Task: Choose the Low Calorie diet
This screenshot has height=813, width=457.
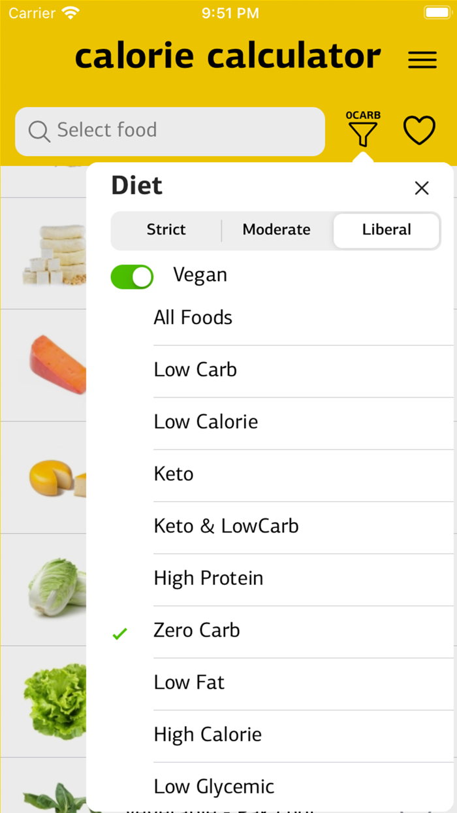Action: [x=205, y=422]
